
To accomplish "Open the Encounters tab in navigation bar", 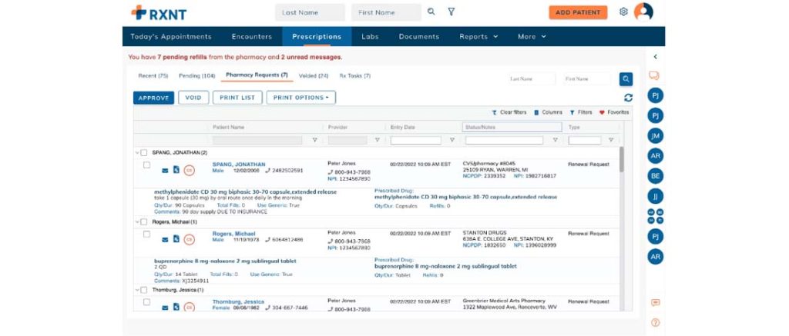I will (251, 36).
